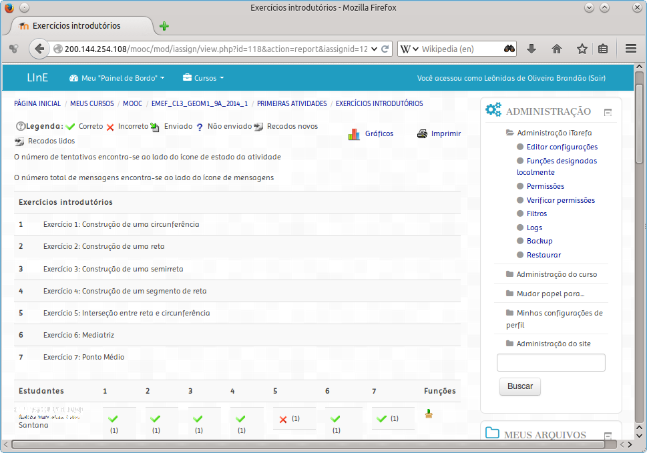Expand Administração do site
Screen dimensions: 647x453
[548, 344]
